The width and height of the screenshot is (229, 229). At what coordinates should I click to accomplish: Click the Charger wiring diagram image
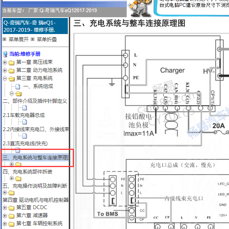point(151,131)
